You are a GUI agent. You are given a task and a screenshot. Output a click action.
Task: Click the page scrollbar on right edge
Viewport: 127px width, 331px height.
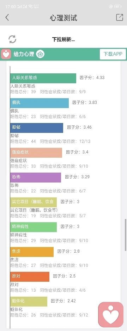(126, 235)
